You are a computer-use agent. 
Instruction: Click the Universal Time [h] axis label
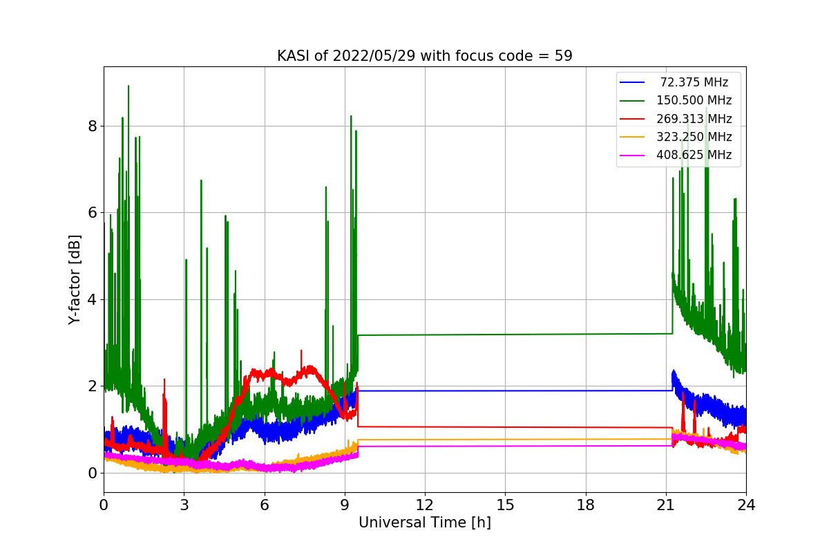pyautogui.click(x=425, y=523)
